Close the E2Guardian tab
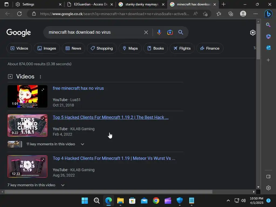The image size is (276, 207). (112, 4)
